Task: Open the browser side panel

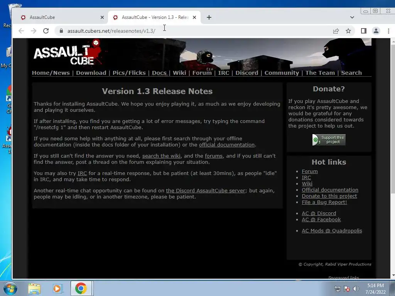Action: tap(363, 31)
